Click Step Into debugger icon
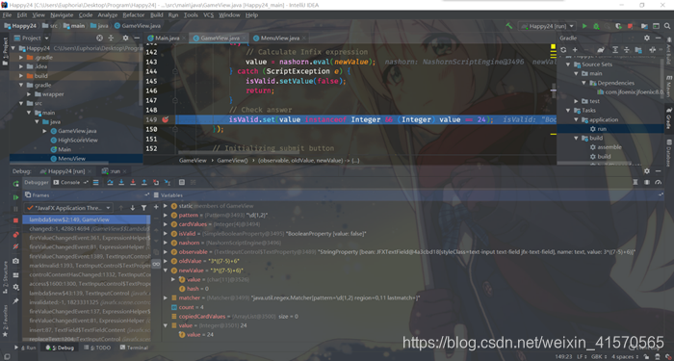The image size is (674, 361). click(121, 182)
